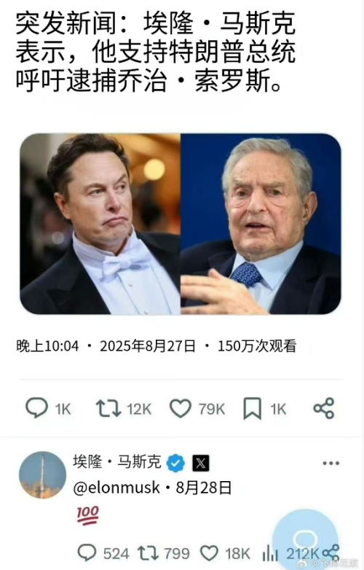
Task: Open the 埃隆·马斯克 display name profile
Action: tap(117, 461)
